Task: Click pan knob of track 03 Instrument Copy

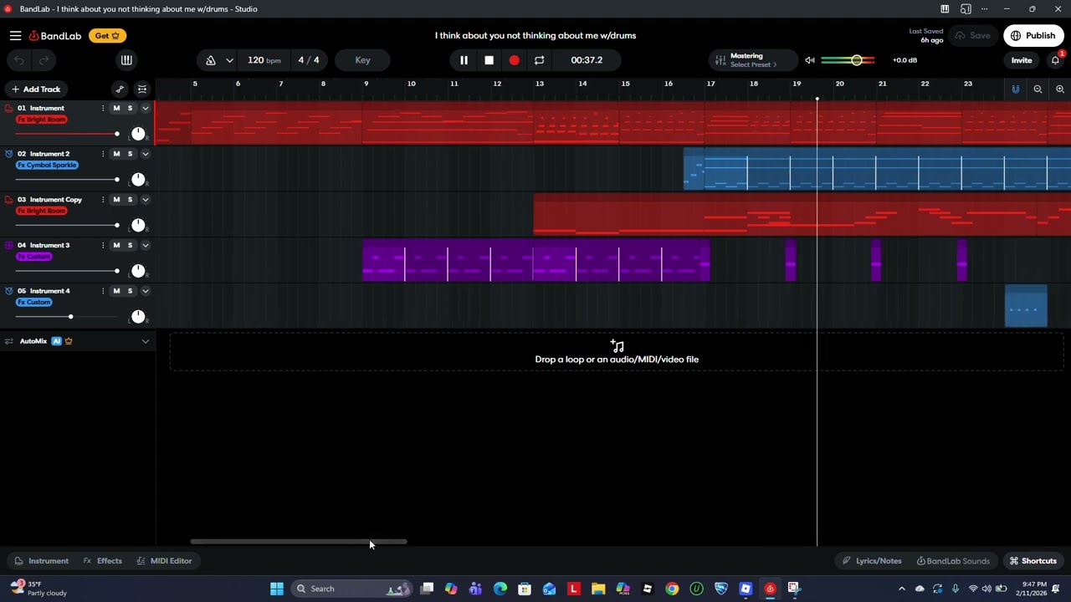Action: click(138, 226)
